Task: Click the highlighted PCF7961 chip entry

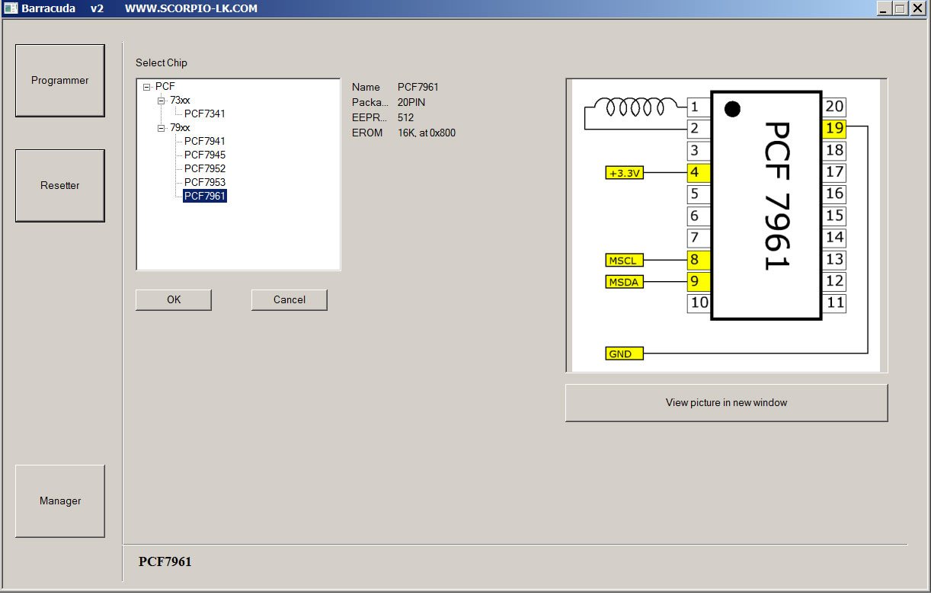Action: 204,197
